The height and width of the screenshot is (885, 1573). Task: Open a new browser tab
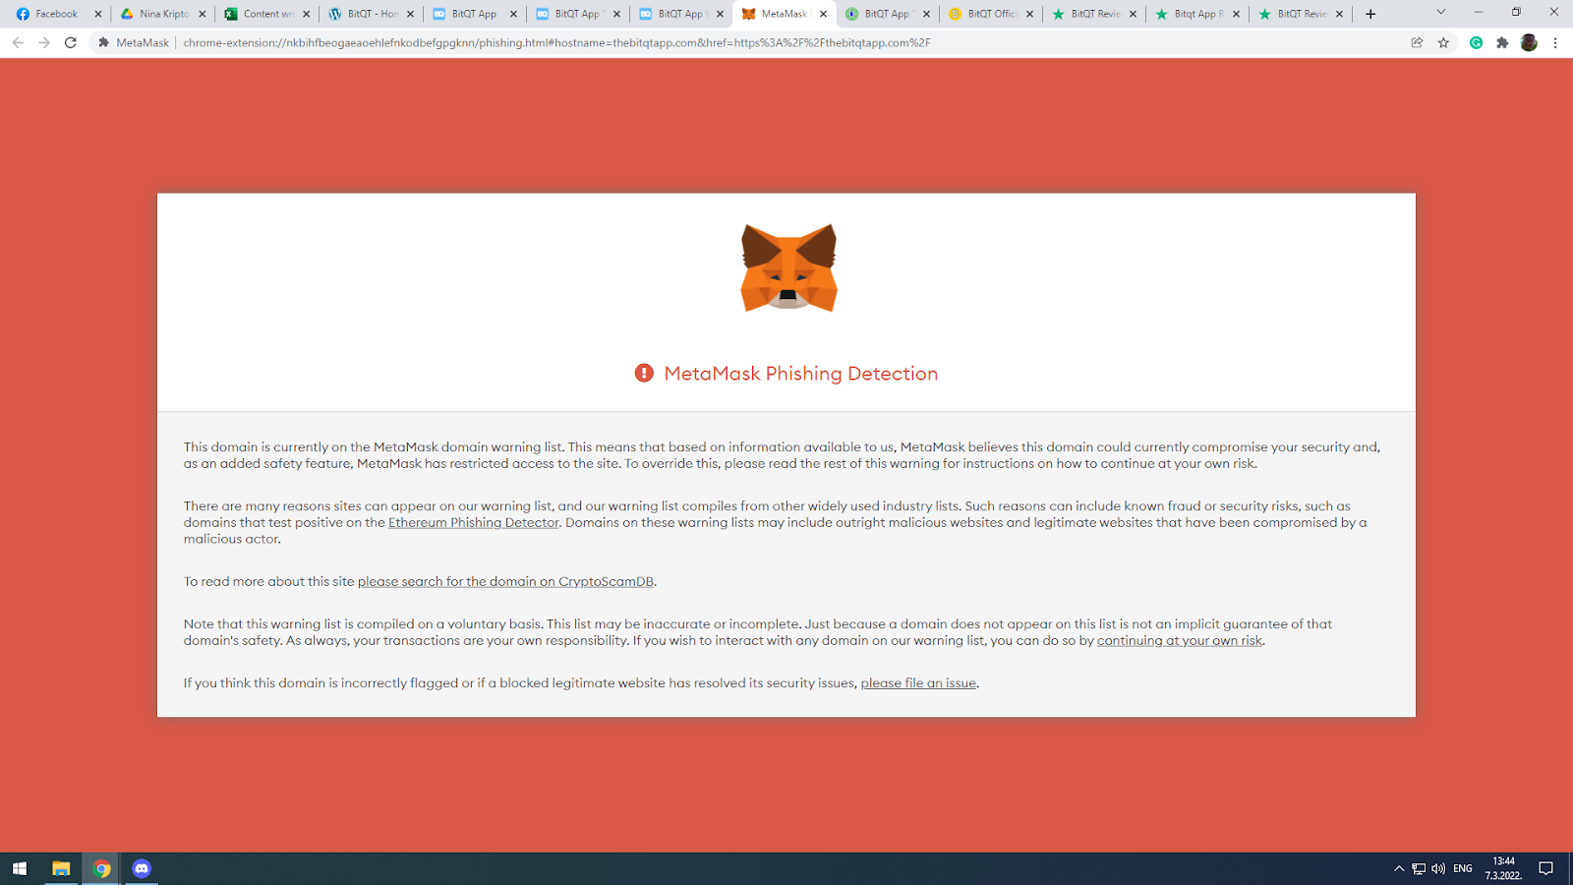pos(1370,14)
